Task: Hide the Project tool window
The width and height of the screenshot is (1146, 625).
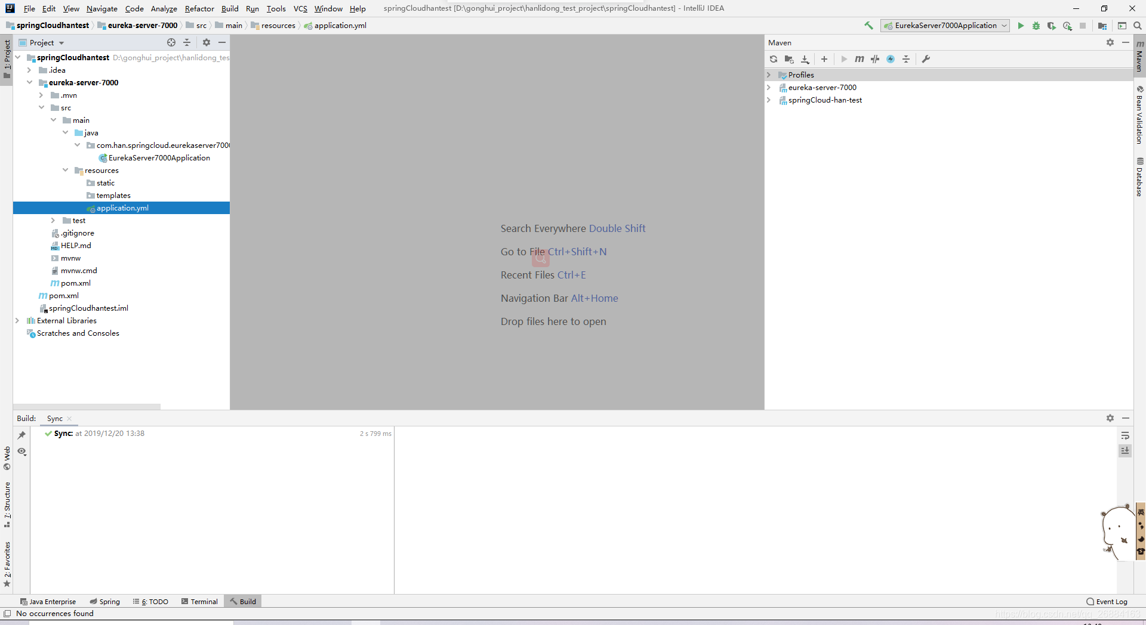Action: pyautogui.click(x=222, y=42)
